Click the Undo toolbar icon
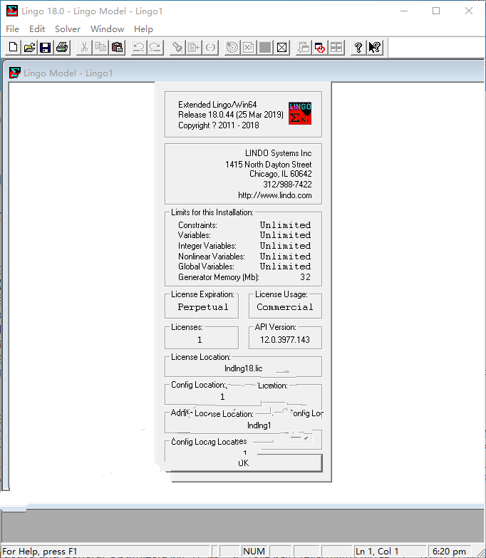Screen dimensions: 486x558 pos(139,47)
